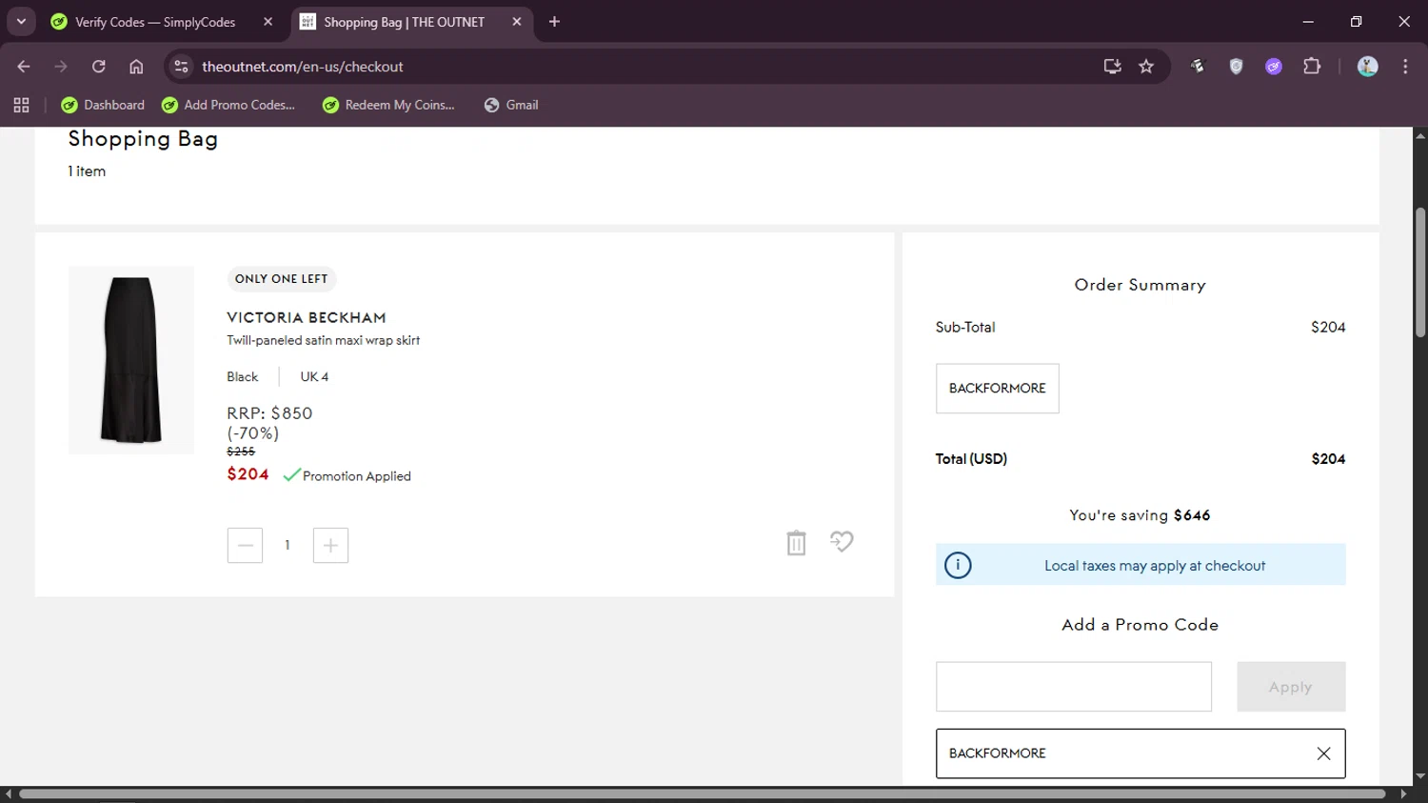
Task: View site information icon in address bar
Action: (x=181, y=67)
